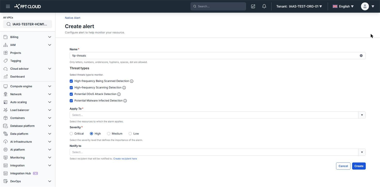
Task: Click the Compute engine icon
Action: pyautogui.click(x=5, y=86)
